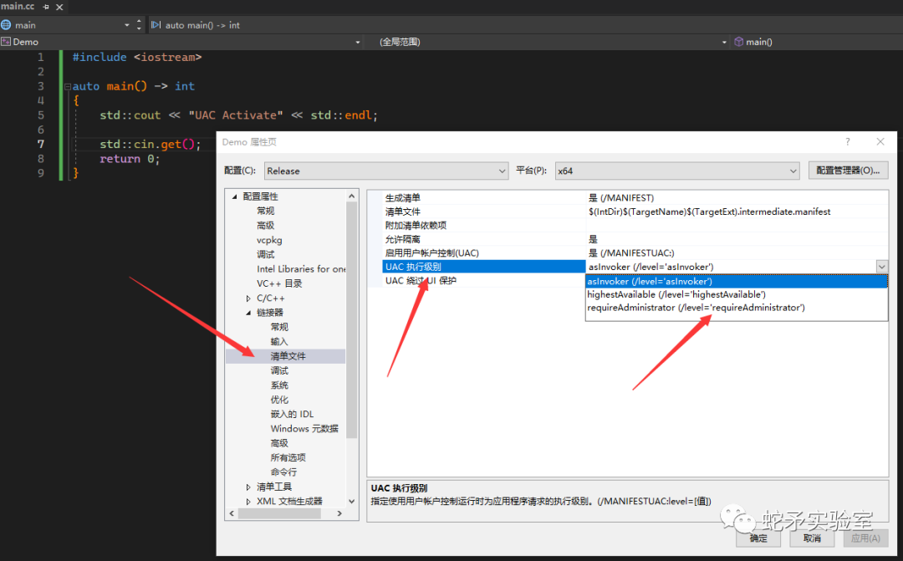903x561 pixels.
Task: Click the help question mark in property dialog
Action: click(848, 141)
